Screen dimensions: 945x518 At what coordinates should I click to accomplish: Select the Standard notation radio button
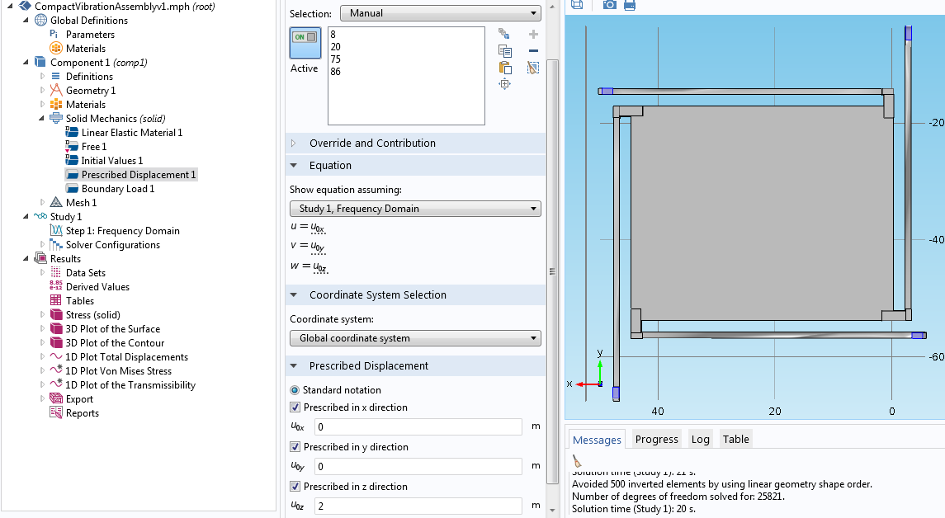coord(295,390)
